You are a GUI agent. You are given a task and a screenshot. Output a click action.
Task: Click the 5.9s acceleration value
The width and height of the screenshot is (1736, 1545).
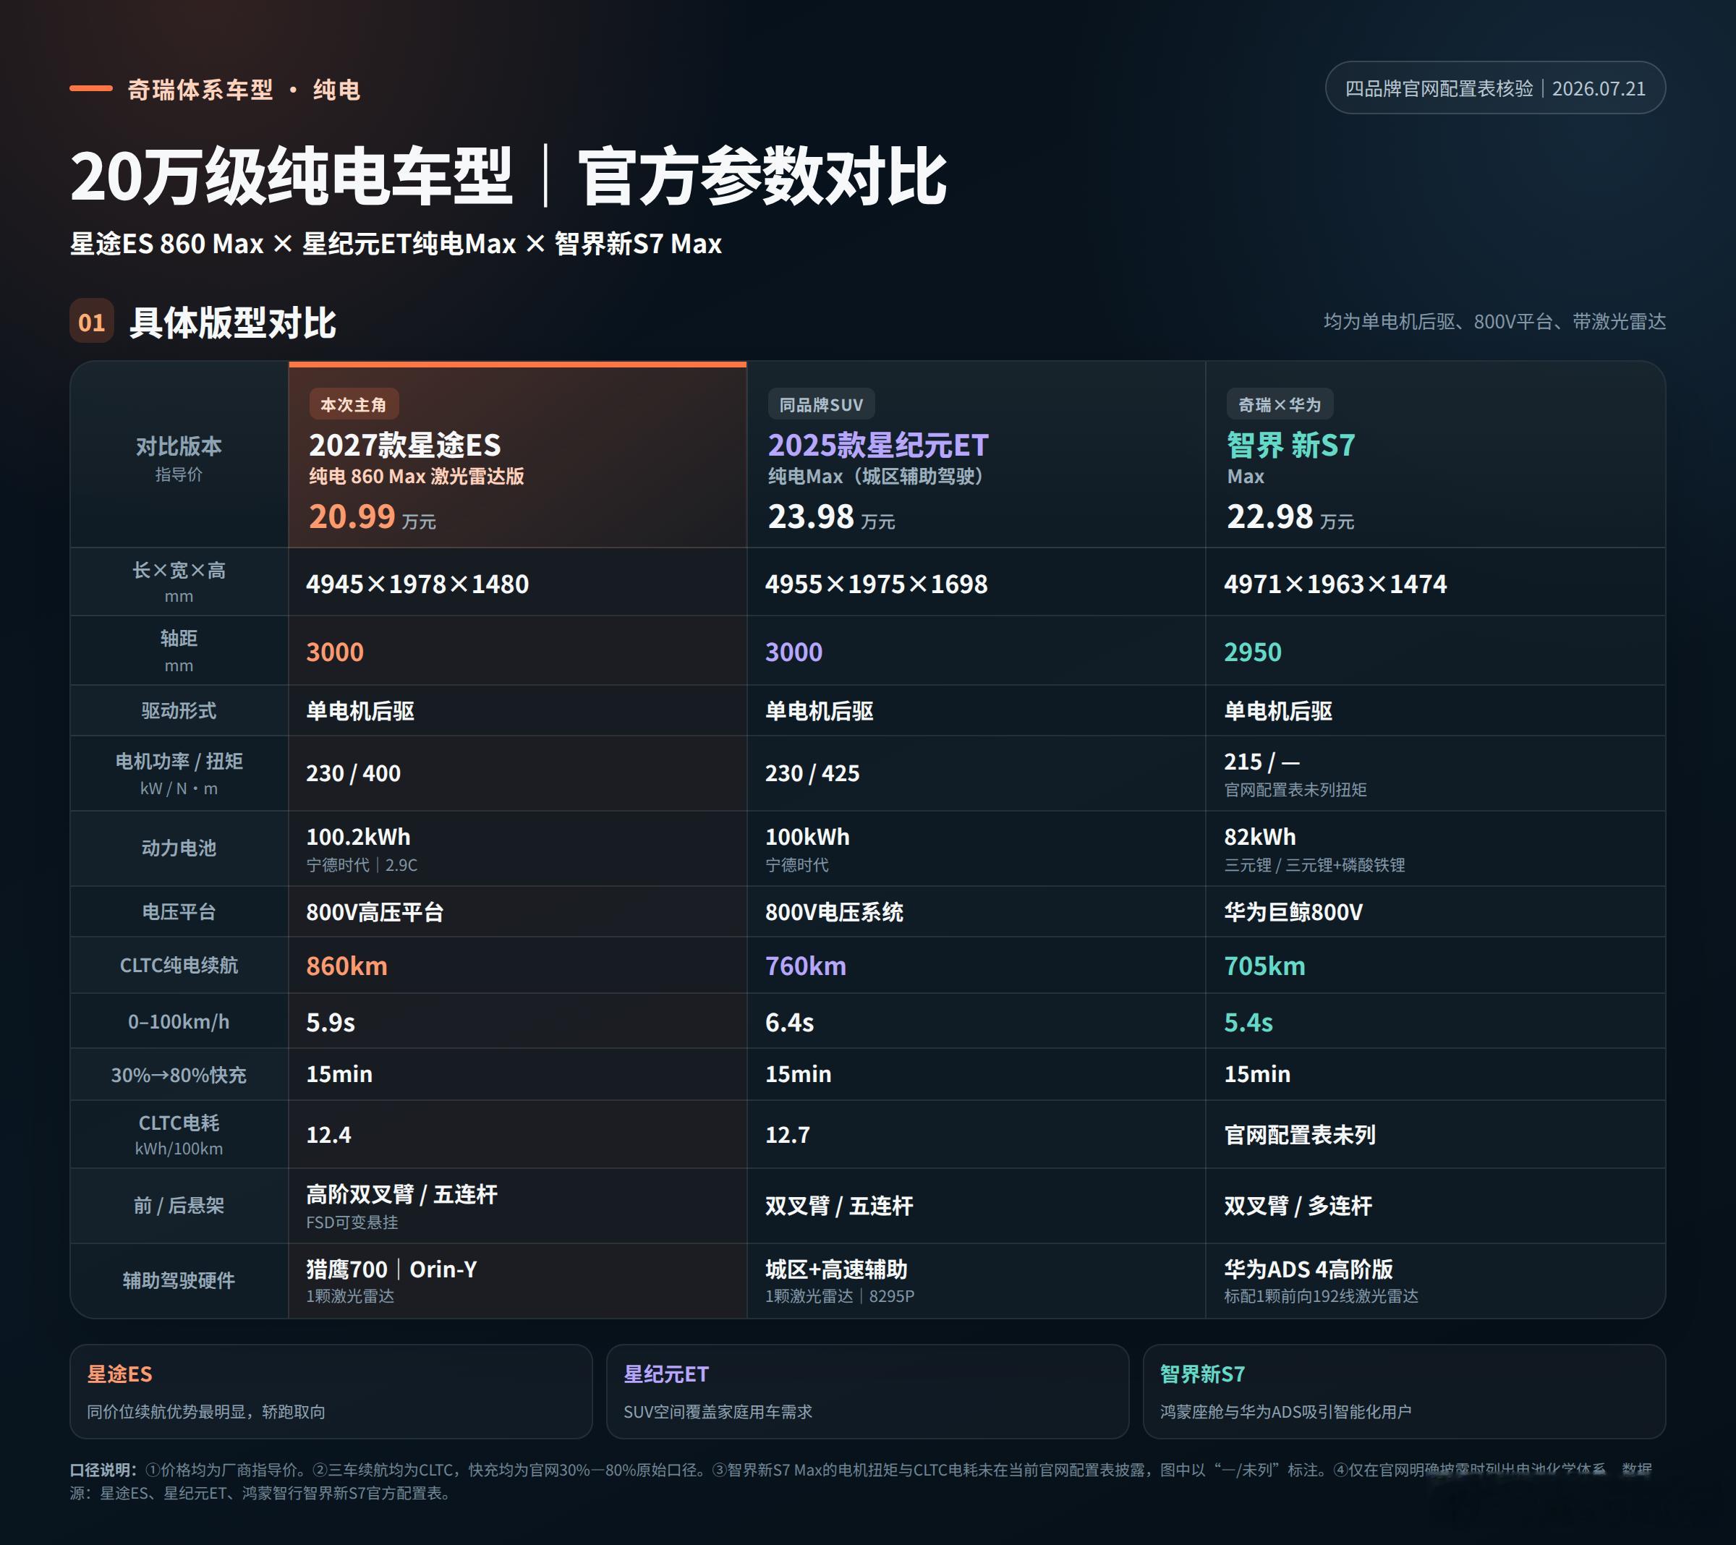(x=331, y=1022)
